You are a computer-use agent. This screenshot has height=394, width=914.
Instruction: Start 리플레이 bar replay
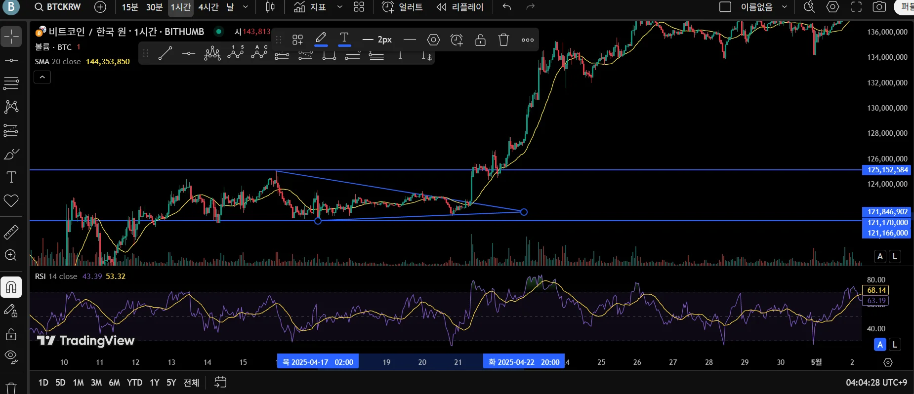coord(460,7)
